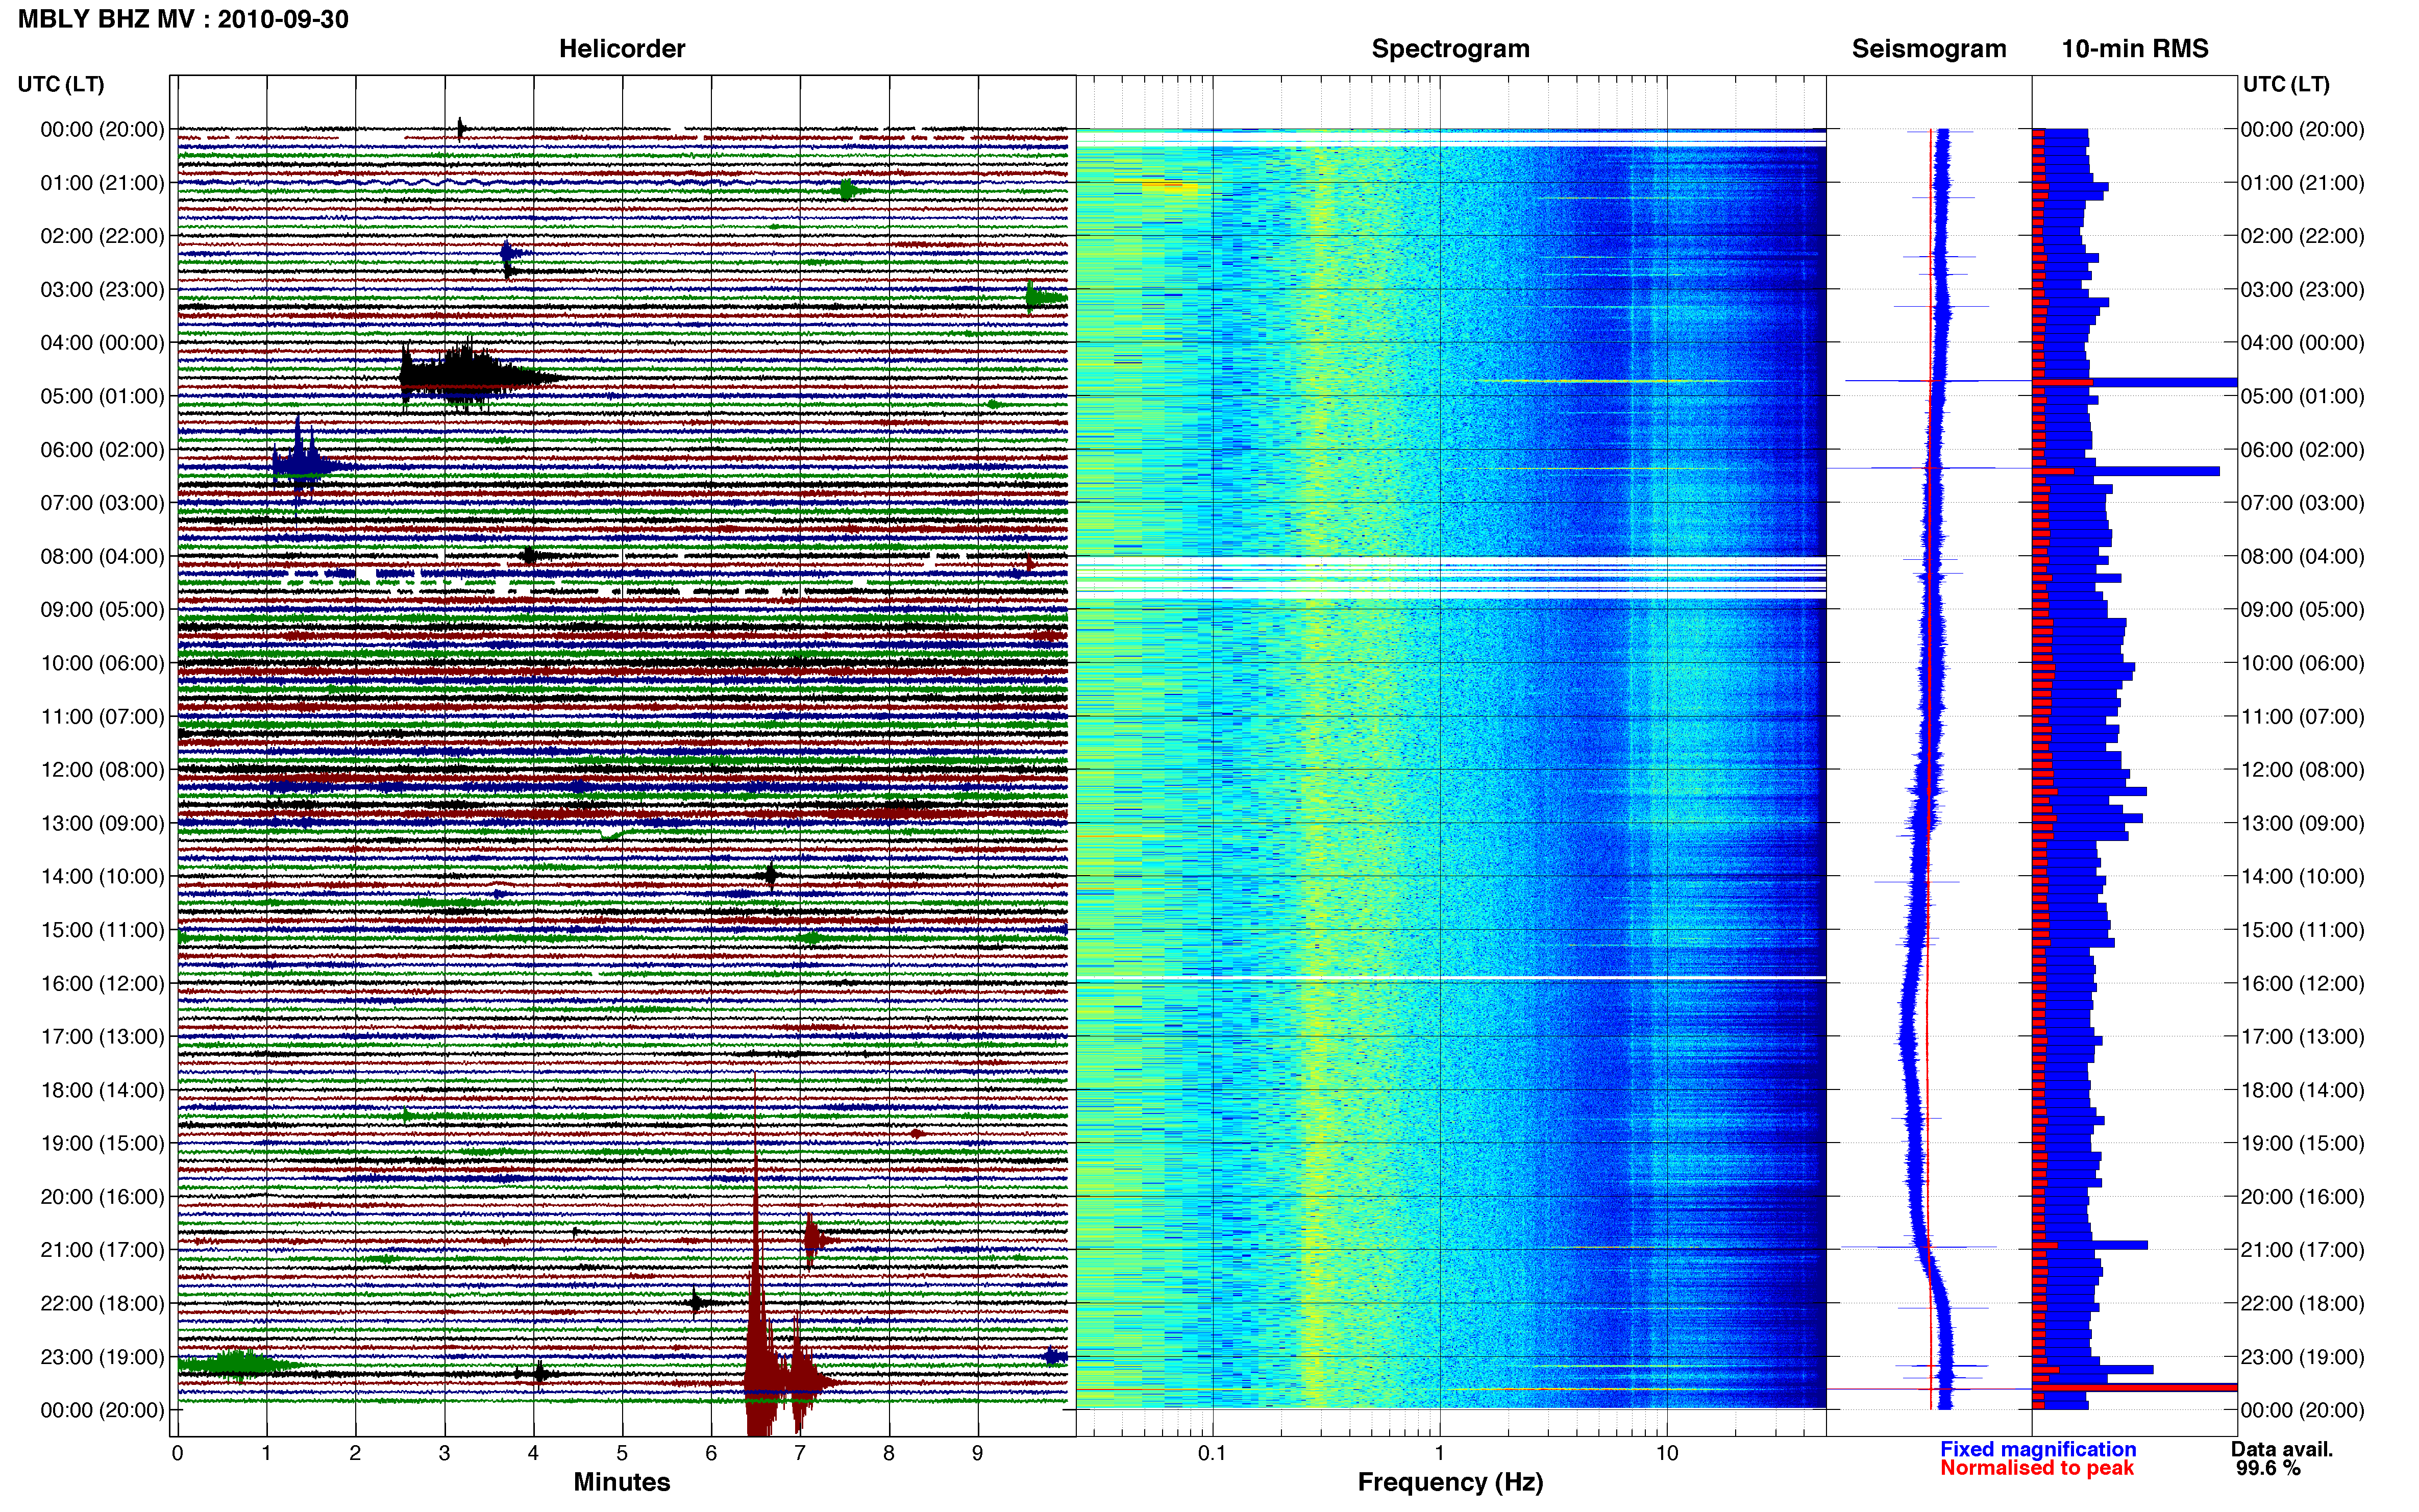Click '21:00 (17:00)' on the helicorder time axis
This screenshot has width=2419, height=1512.
tap(102, 1250)
